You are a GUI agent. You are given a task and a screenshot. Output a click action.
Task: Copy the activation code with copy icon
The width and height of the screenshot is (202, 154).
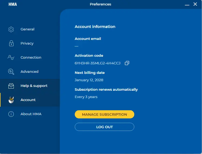coord(127,63)
